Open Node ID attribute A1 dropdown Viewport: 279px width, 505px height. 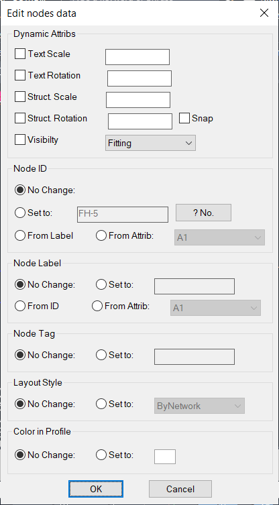[219, 237]
